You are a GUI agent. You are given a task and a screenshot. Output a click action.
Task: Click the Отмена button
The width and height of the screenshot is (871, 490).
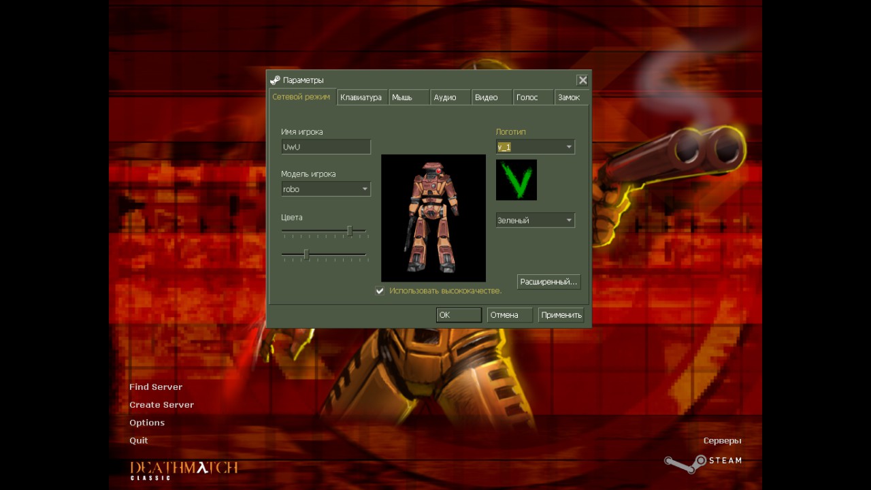click(x=510, y=315)
